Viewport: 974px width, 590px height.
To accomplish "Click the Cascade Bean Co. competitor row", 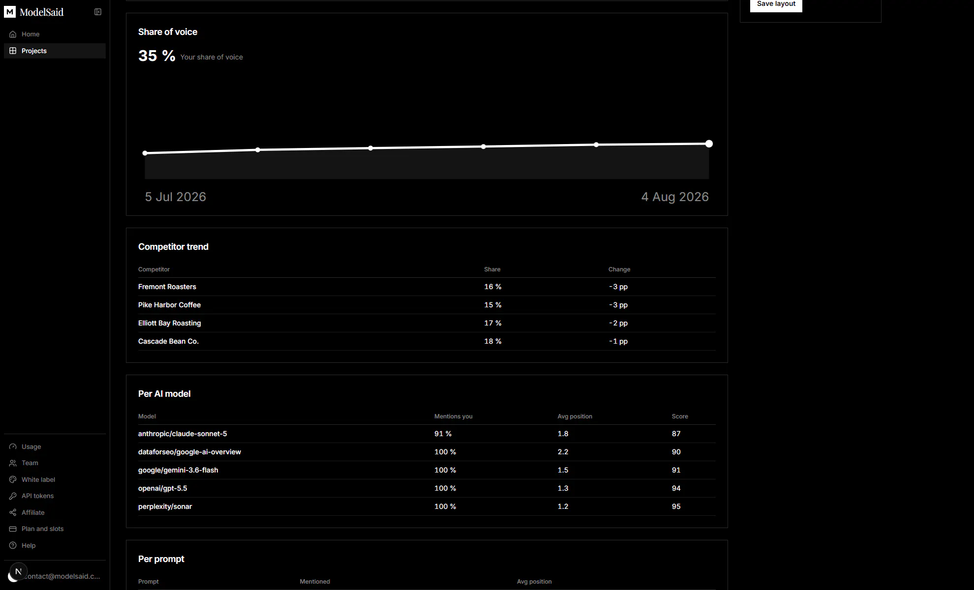I will (427, 341).
